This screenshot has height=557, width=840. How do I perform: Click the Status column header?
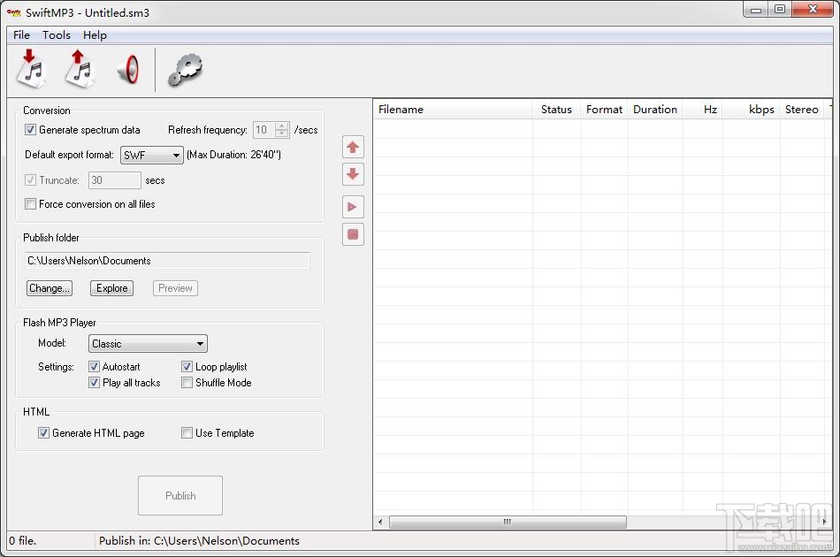tap(556, 110)
